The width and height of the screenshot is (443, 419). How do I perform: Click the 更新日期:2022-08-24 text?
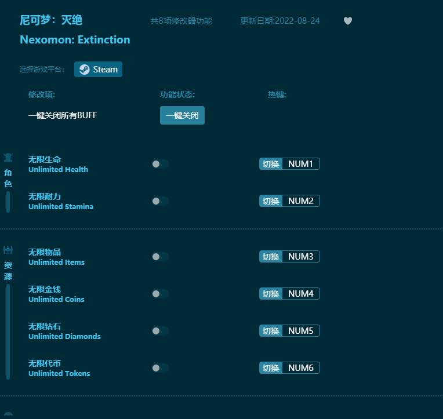[x=280, y=21]
